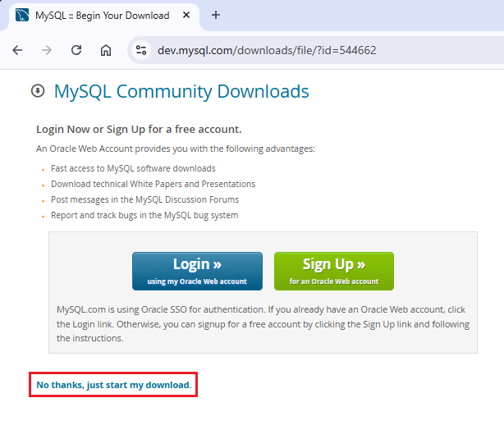Screen dimensions: 504x430
Task: Click Login using my Oracle Web account
Action: (x=197, y=272)
